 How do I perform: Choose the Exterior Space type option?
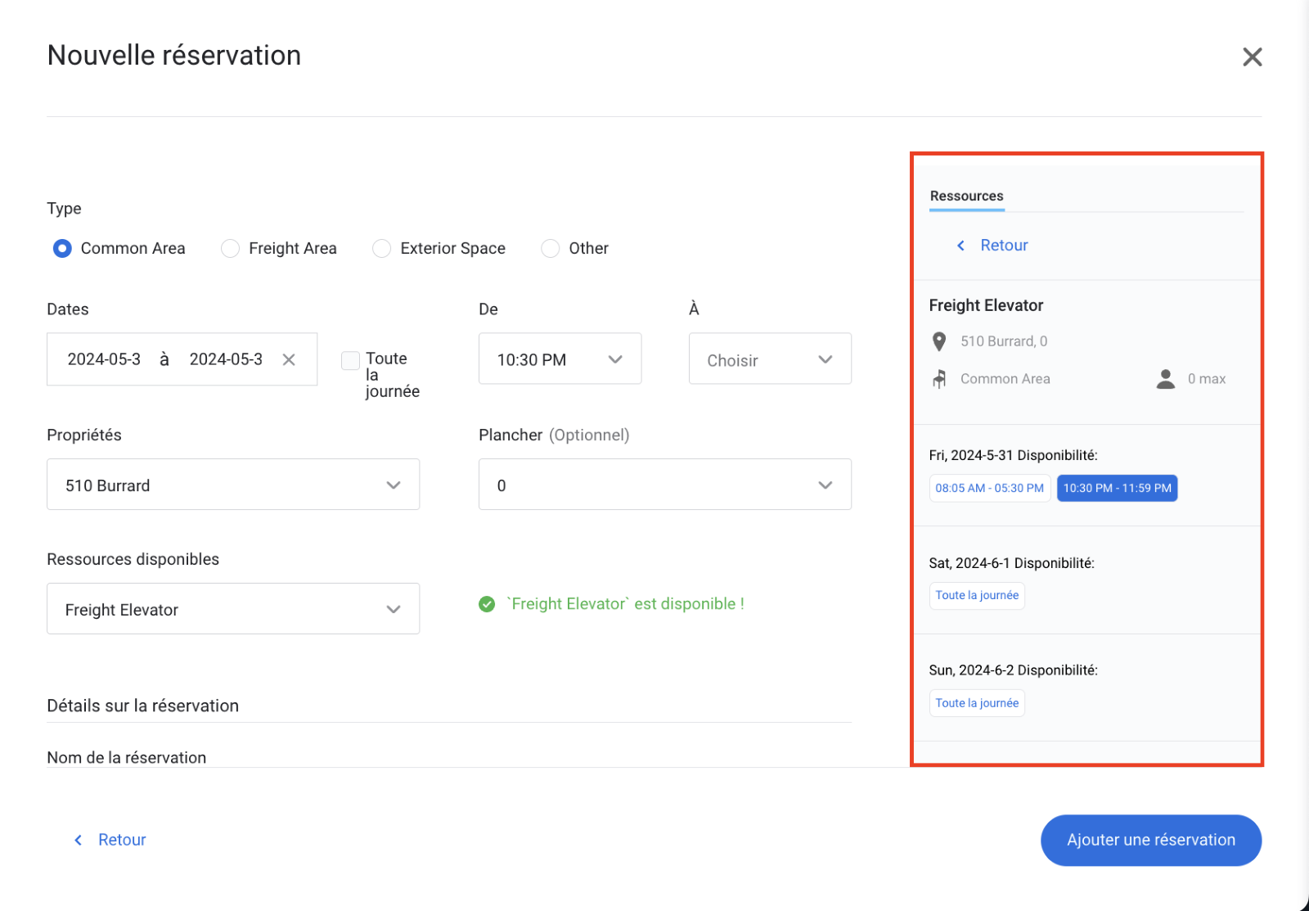click(382, 248)
